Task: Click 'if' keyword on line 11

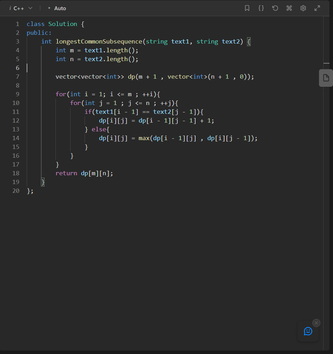Action: click(x=88, y=112)
